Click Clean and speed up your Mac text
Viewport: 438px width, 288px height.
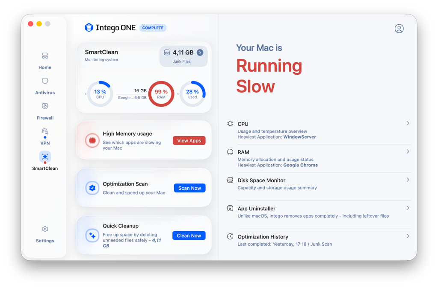coord(134,193)
